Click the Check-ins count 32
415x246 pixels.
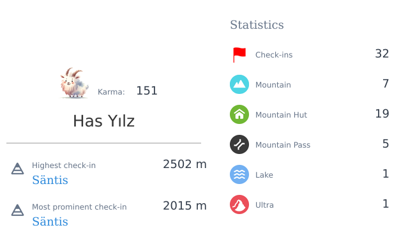[382, 54]
